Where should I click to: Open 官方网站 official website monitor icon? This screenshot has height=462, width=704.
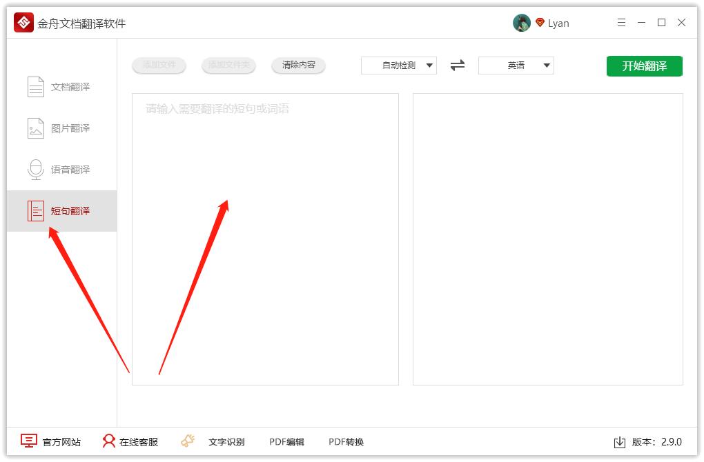[27, 441]
